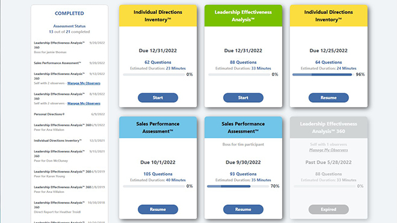Click the 'Due 10/1/2022' date
This screenshot has width=397, height=223.
tap(158, 162)
